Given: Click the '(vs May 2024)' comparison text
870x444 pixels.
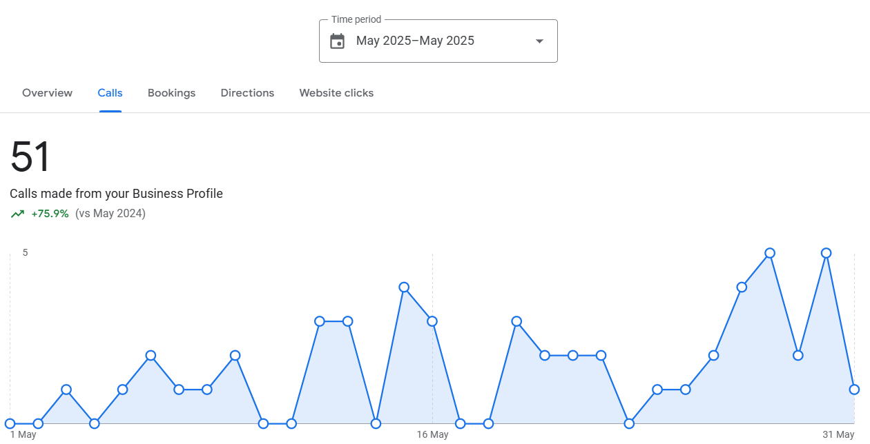Looking at the screenshot, I should (x=110, y=214).
